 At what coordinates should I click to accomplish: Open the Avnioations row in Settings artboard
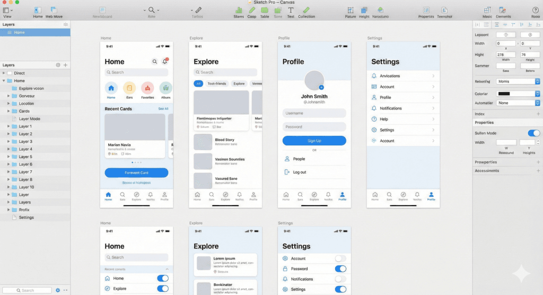click(403, 76)
